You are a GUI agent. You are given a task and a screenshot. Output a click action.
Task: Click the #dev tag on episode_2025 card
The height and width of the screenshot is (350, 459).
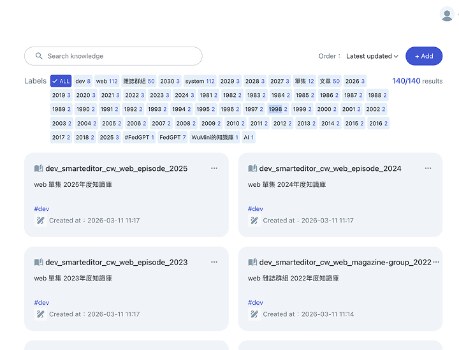click(x=41, y=208)
